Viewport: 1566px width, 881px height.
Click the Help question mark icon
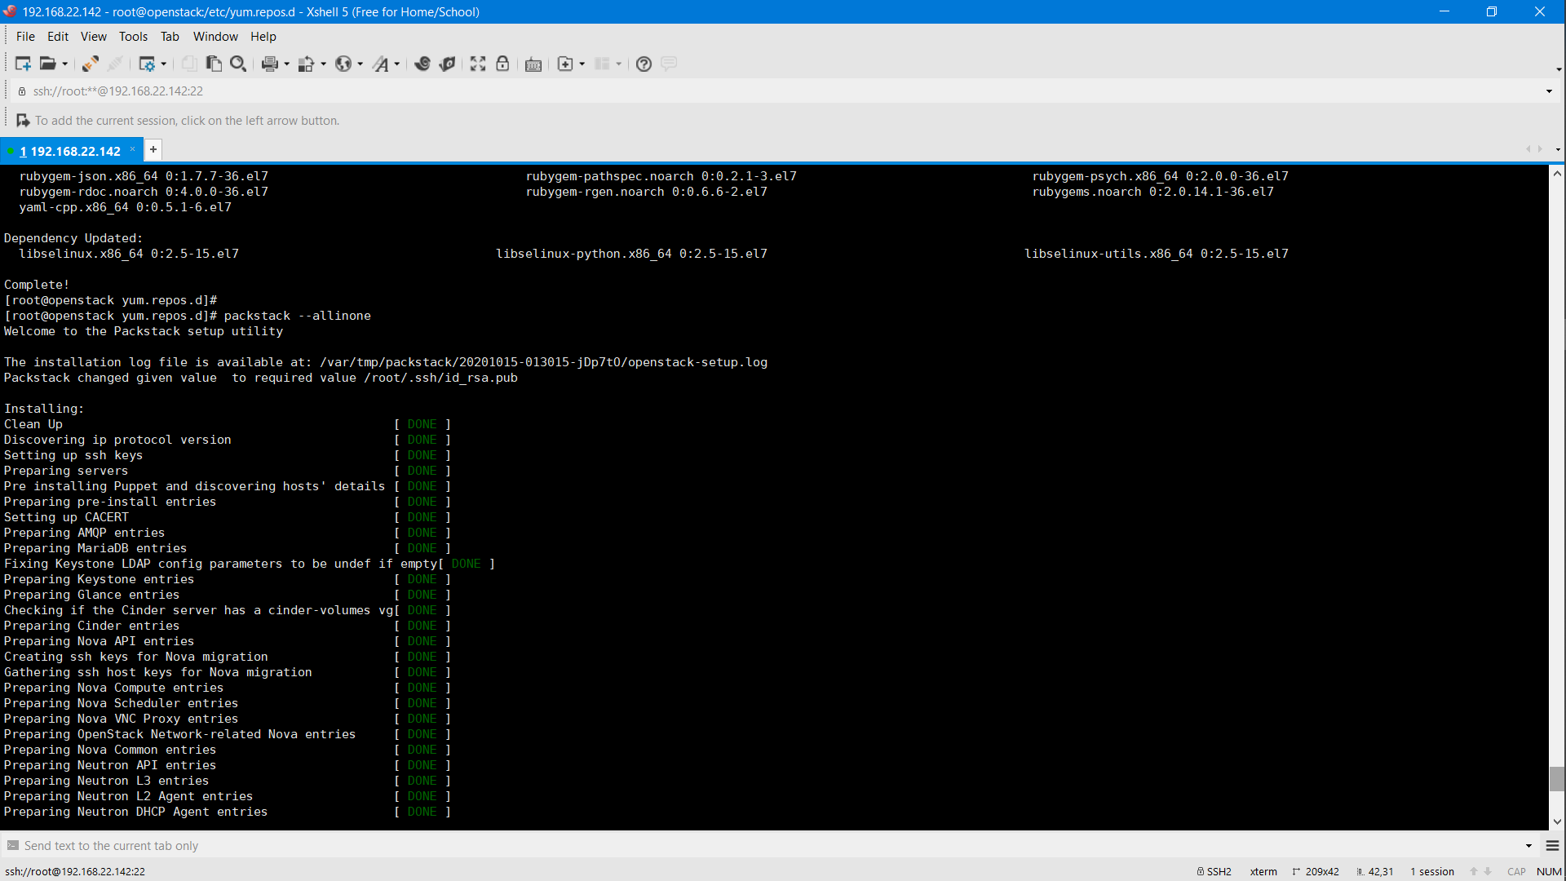point(644,64)
